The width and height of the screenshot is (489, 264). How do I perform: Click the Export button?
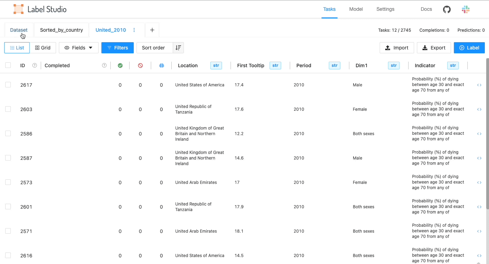[x=434, y=48]
